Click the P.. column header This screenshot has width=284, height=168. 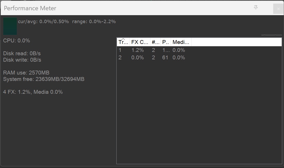(x=166, y=42)
